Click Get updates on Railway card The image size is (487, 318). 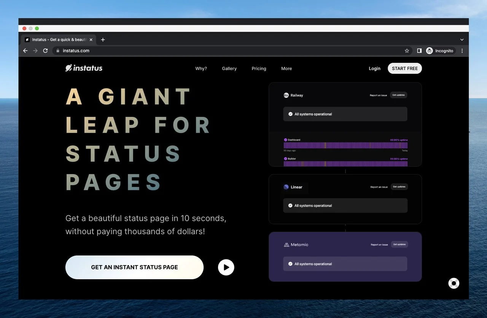pos(399,95)
